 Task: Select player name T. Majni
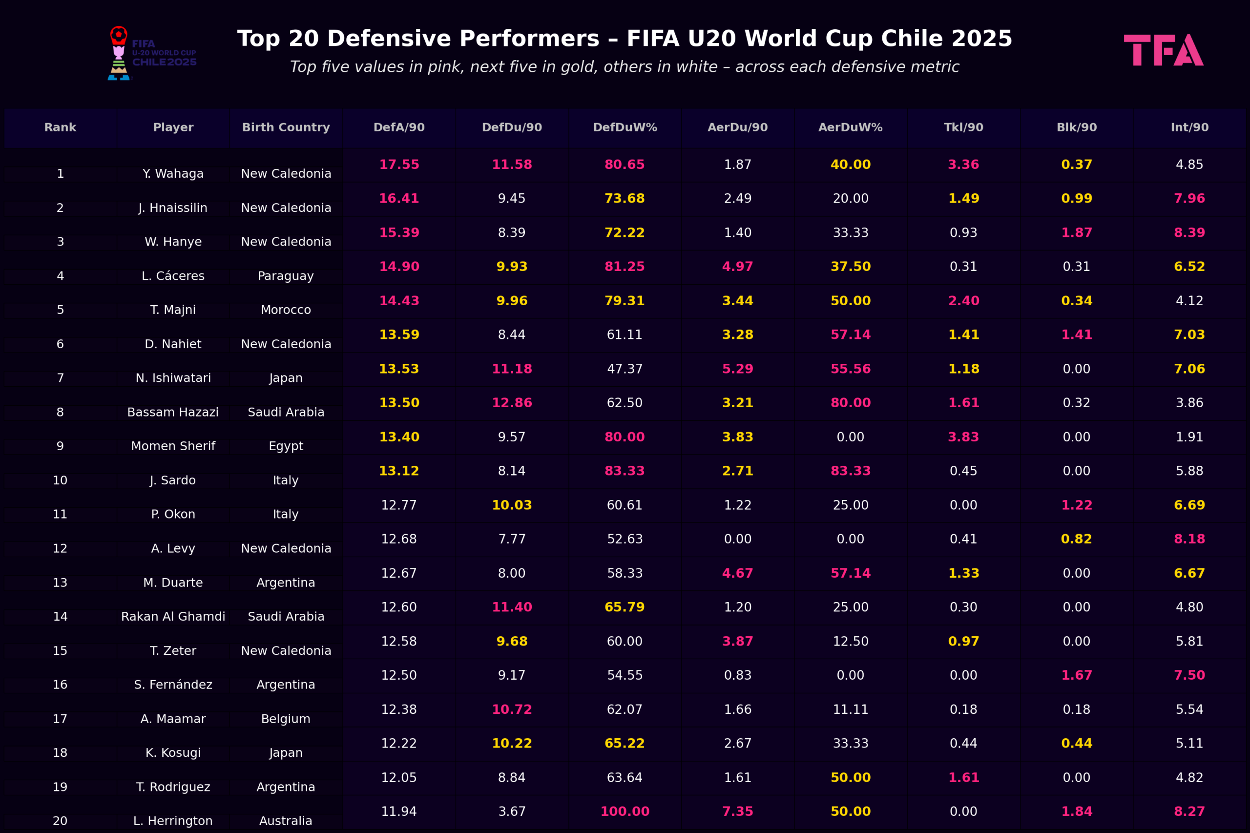[173, 310]
